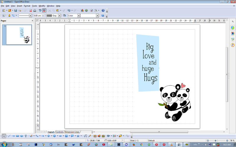The width and height of the screenshot is (236, 147).
Task: Toggle the Styles and Formatting icon
Action: (4, 16)
